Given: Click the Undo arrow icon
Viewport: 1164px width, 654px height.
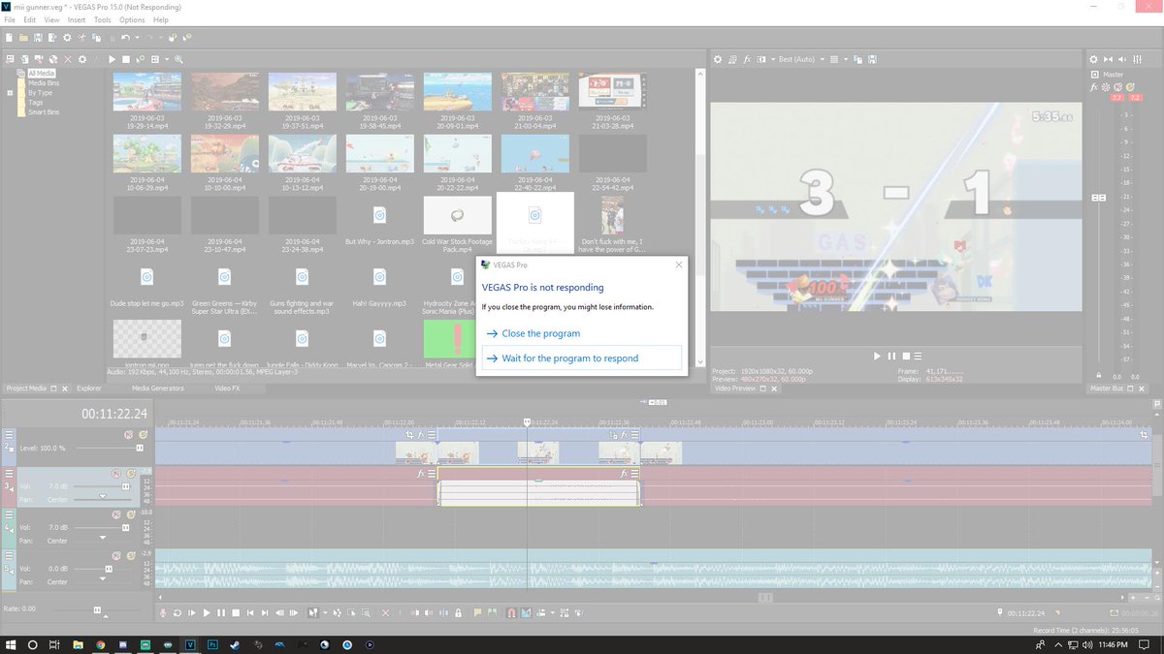Looking at the screenshot, I should [x=125, y=38].
